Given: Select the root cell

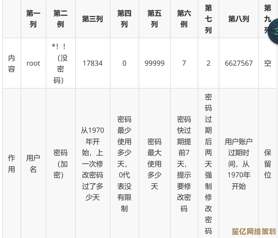Looking at the screenshot, I should point(33,63).
